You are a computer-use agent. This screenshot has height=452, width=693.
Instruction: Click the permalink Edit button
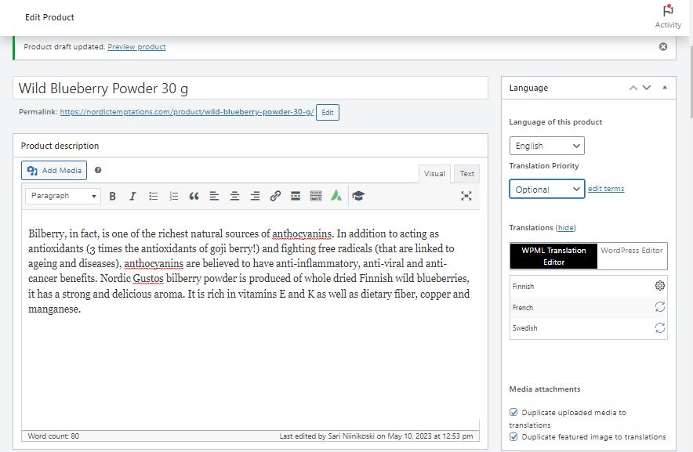(x=328, y=112)
